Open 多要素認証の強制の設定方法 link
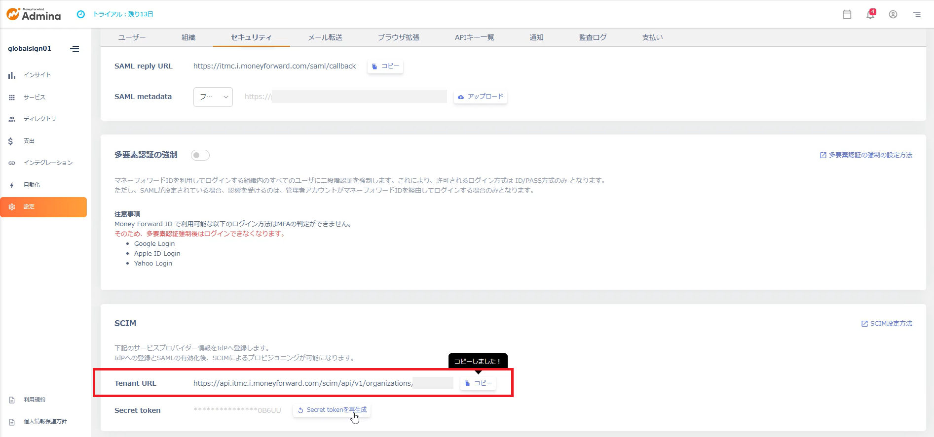 click(866, 155)
